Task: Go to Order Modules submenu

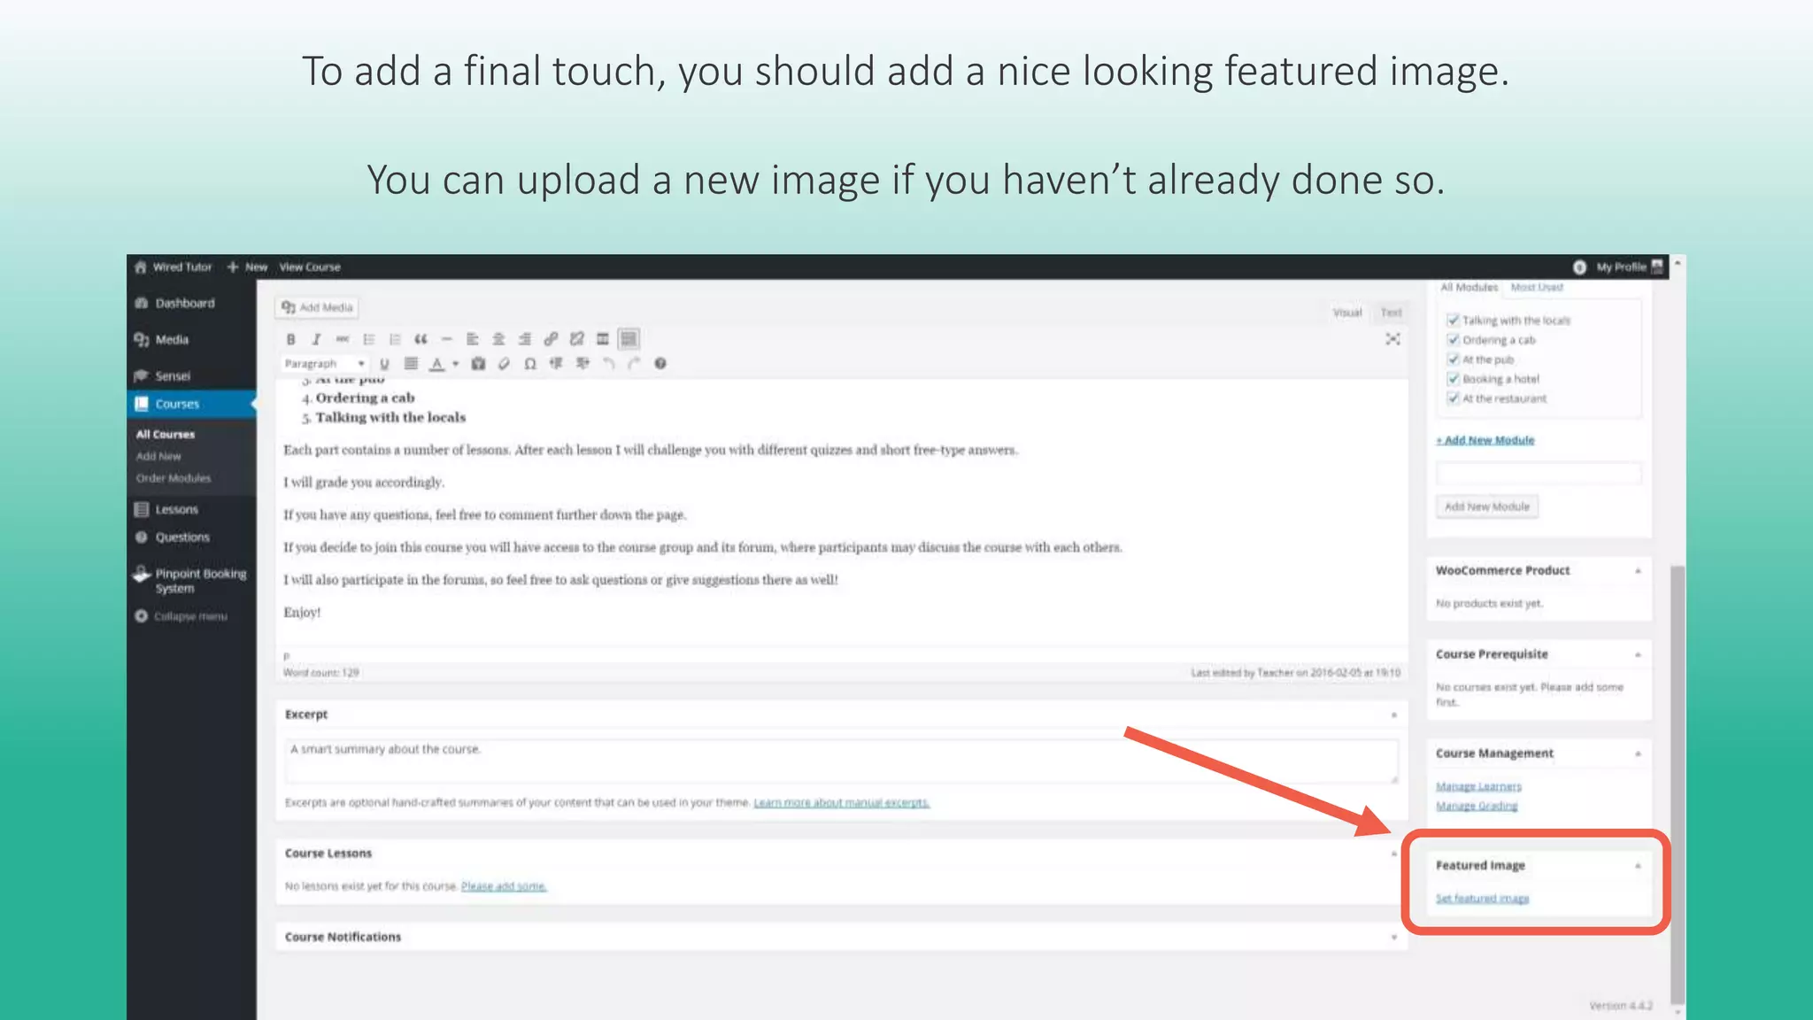Action: (x=174, y=478)
